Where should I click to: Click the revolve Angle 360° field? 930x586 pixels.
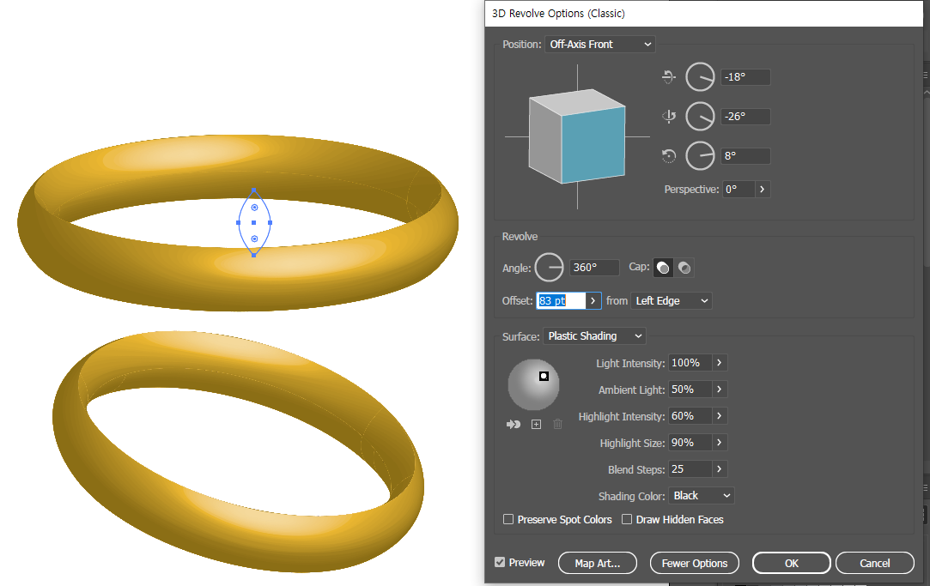pos(594,267)
